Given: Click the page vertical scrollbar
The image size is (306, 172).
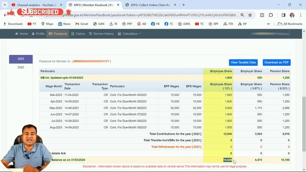Looking at the screenshot, I should [x=304, y=124].
